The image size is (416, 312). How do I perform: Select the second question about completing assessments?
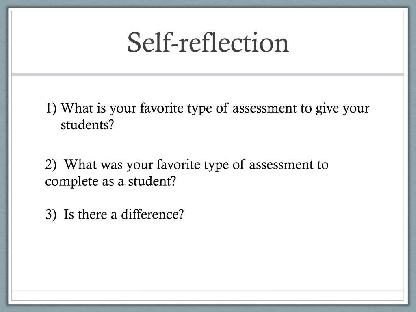187,173
